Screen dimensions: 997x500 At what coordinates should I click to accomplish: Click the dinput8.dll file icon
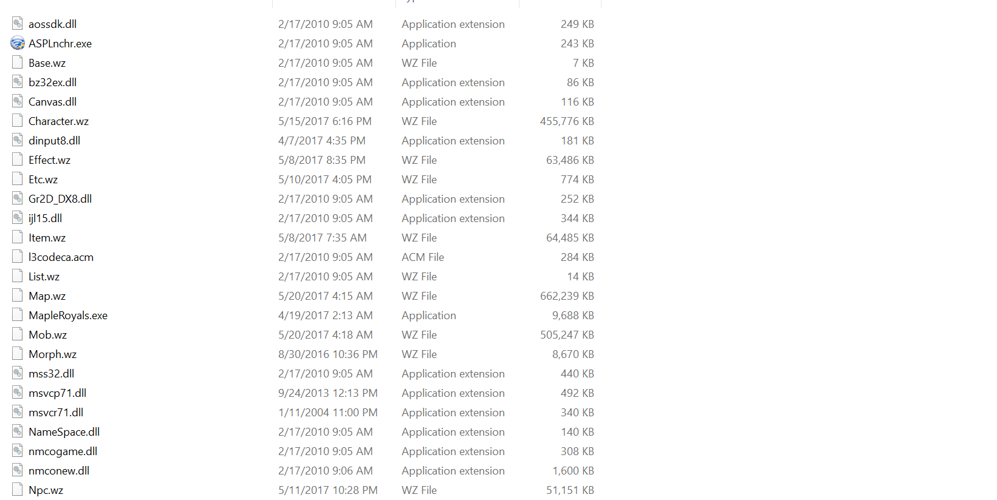click(18, 140)
